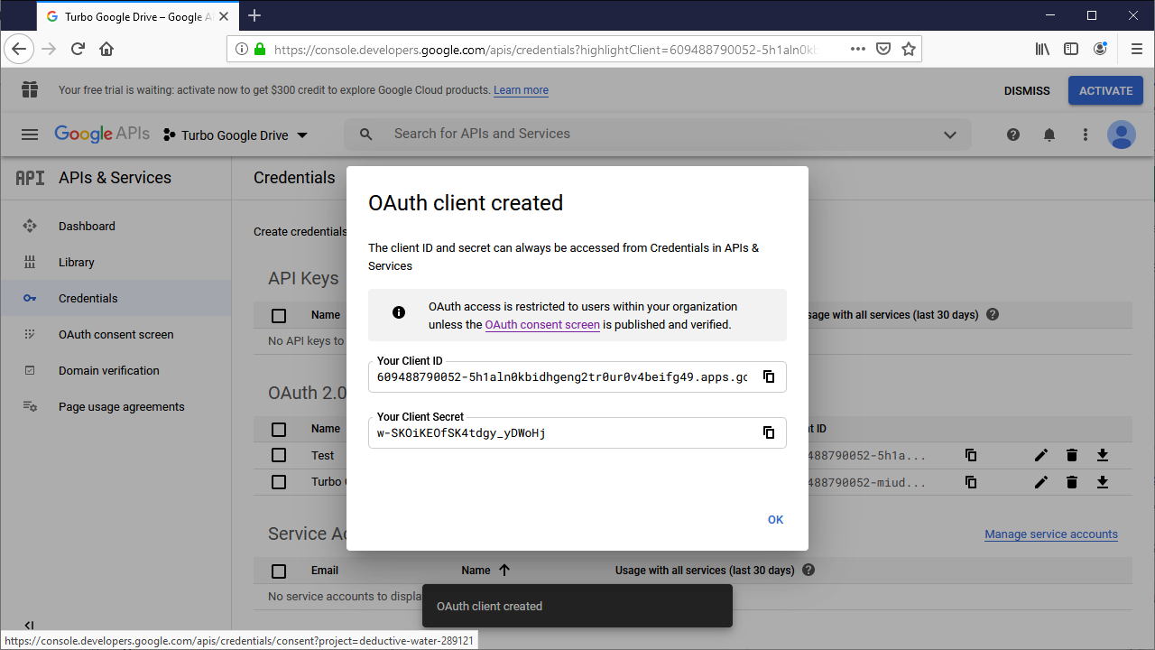The height and width of the screenshot is (650, 1155).
Task: Check the API Keys header checkbox
Action: [x=279, y=315]
